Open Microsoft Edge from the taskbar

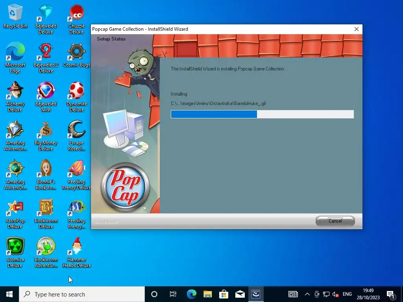[x=192, y=294]
